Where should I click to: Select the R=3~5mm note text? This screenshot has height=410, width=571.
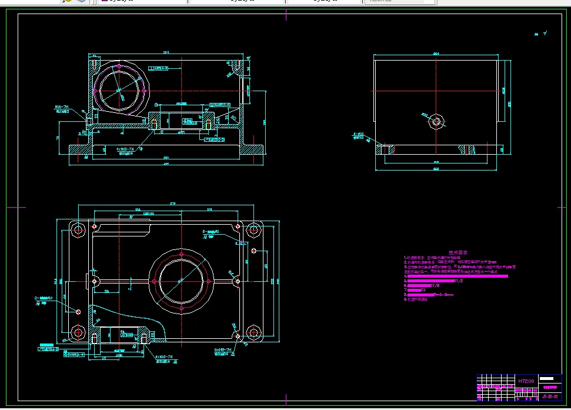443,295
